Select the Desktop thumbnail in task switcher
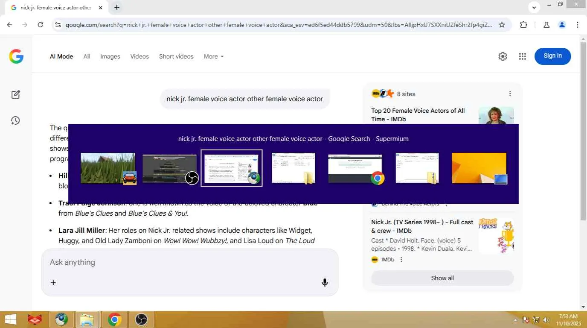The height and width of the screenshot is (328, 587). click(479, 168)
